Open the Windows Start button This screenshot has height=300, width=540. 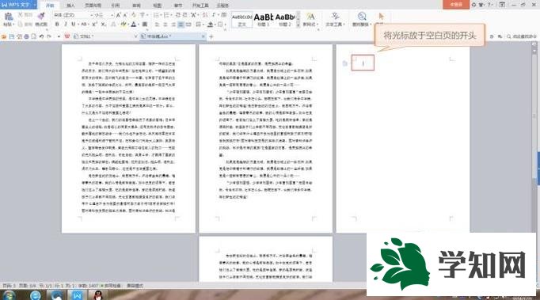pyautogui.click(x=9, y=295)
